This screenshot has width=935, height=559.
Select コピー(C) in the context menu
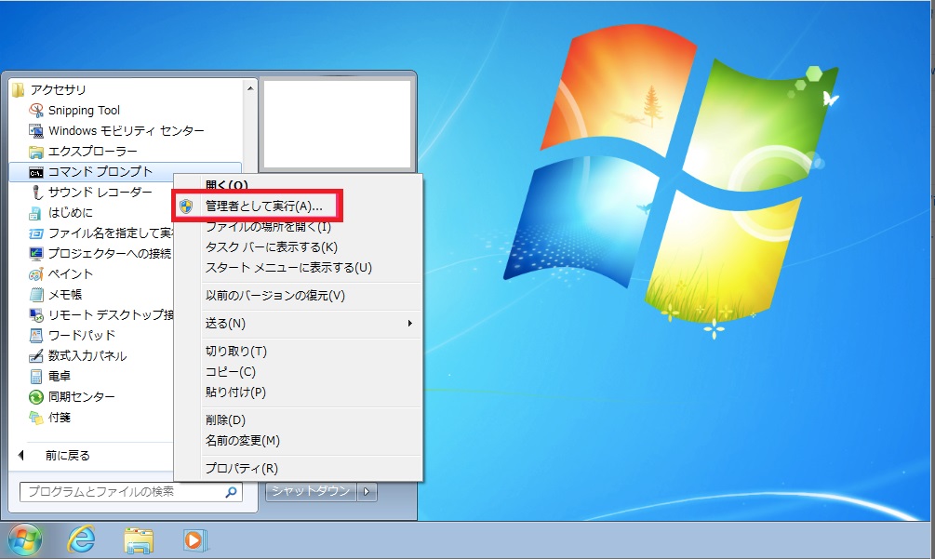[x=230, y=372]
